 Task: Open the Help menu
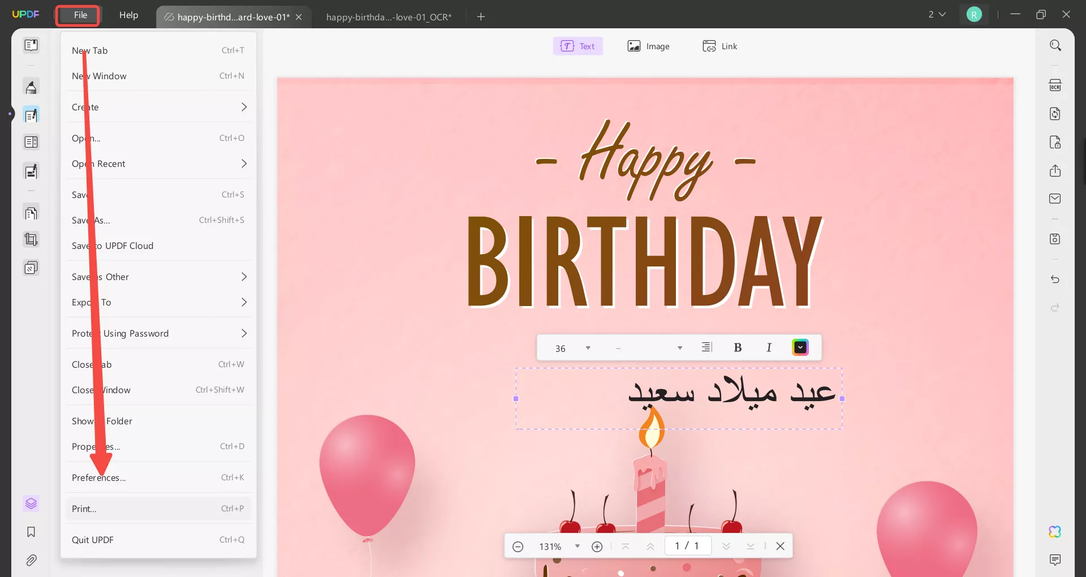[x=129, y=15]
